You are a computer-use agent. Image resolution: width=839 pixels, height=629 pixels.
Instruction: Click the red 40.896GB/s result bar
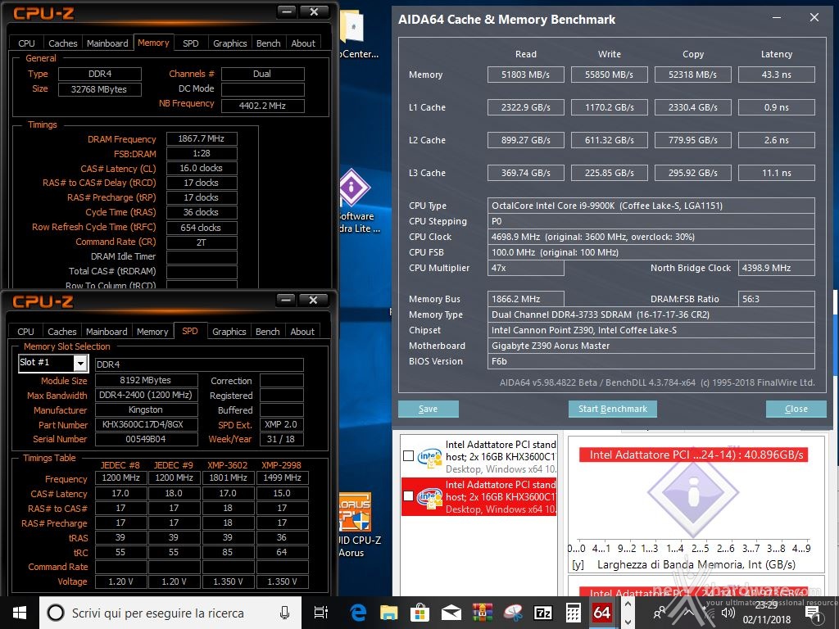(693, 455)
